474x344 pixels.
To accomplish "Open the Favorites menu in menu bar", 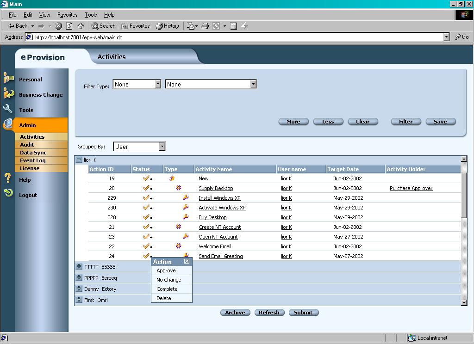I will [68, 15].
